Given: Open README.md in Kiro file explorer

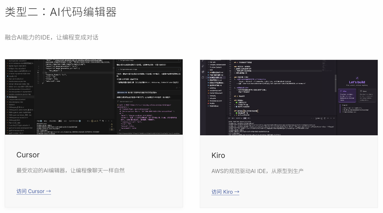Looking at the screenshot, I should click(x=214, y=106).
